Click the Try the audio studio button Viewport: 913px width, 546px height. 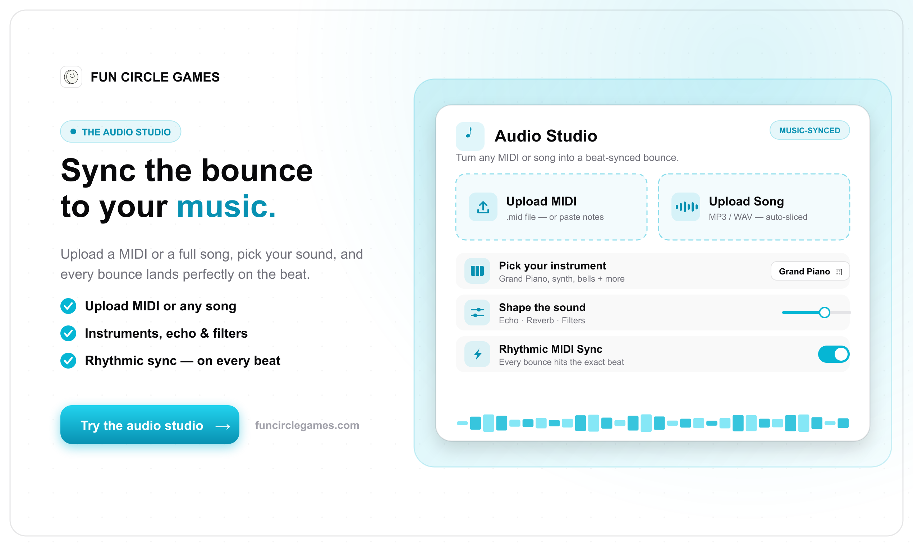point(150,425)
